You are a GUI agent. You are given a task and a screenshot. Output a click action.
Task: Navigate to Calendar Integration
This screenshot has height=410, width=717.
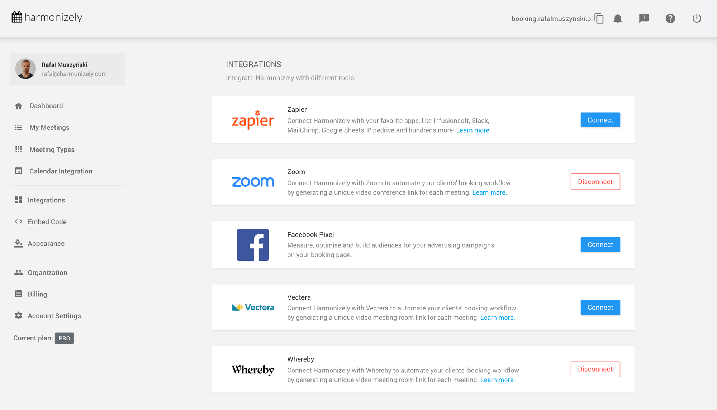(x=61, y=171)
